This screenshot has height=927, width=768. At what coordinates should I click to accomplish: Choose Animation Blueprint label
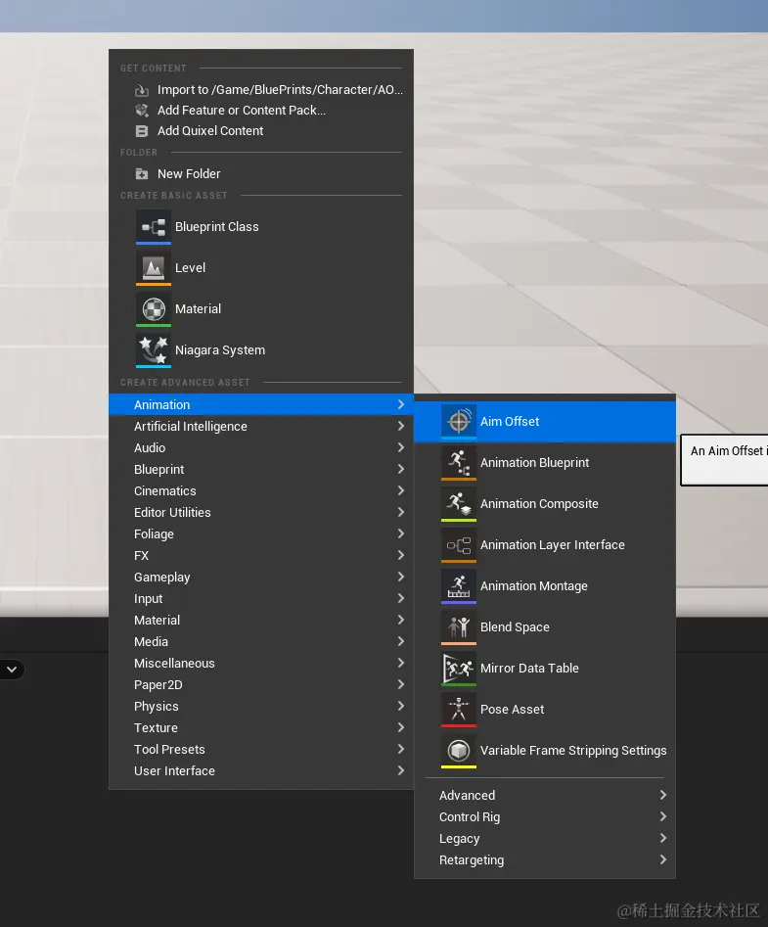(534, 463)
